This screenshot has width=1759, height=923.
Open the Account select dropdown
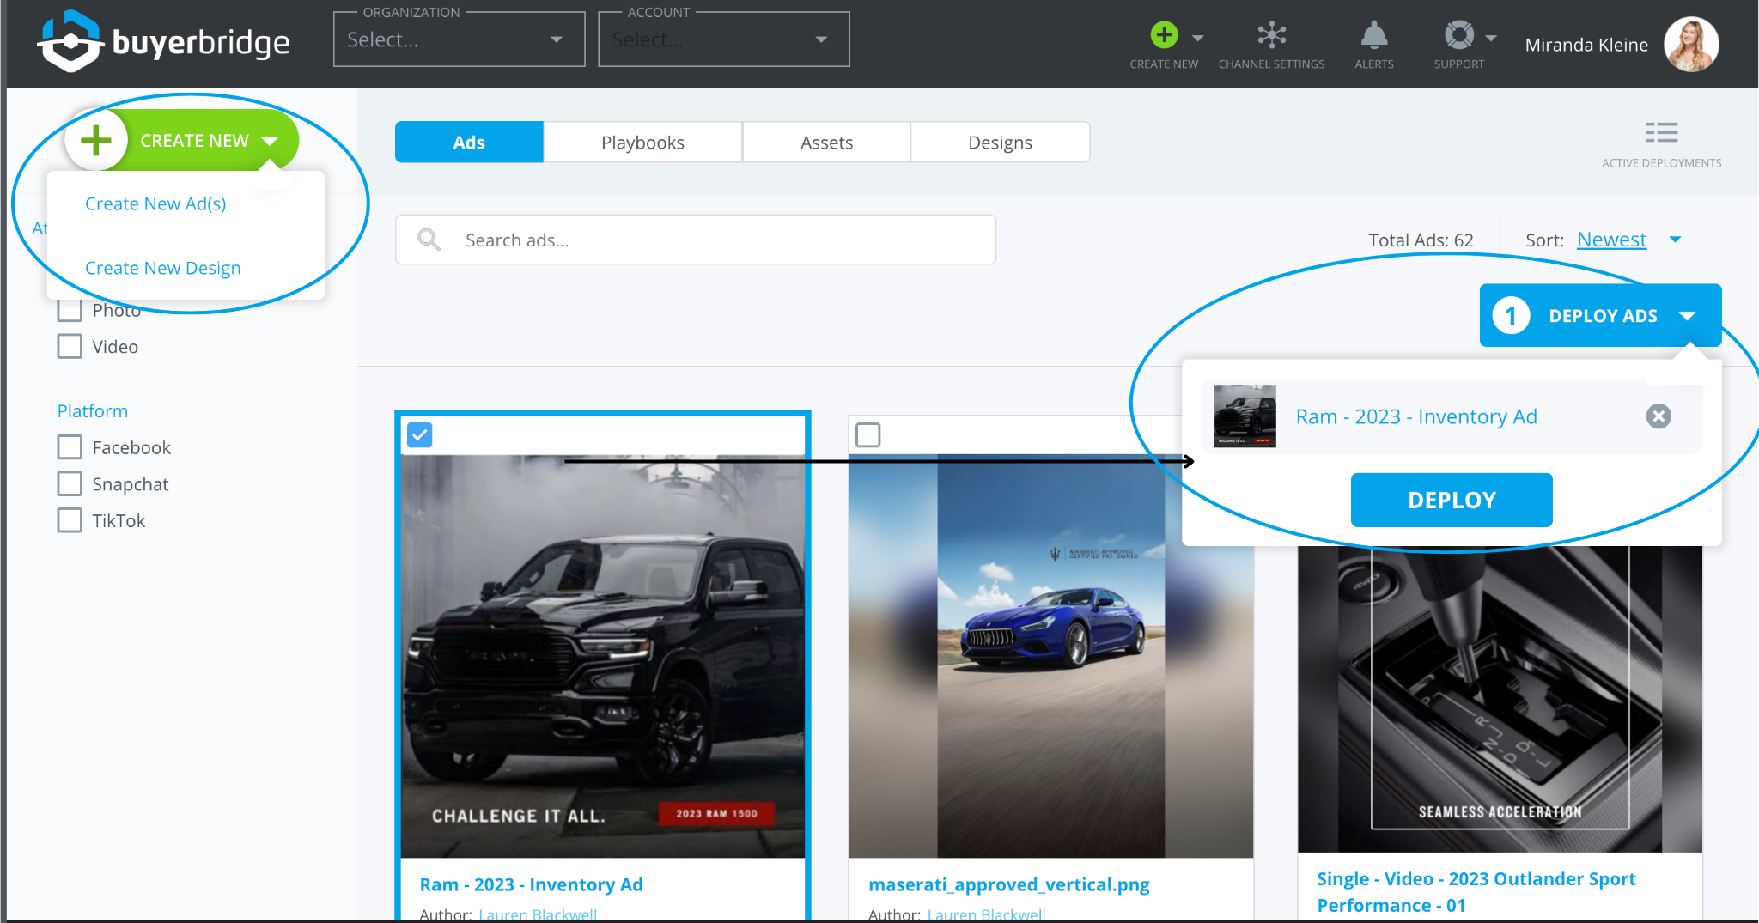click(723, 39)
